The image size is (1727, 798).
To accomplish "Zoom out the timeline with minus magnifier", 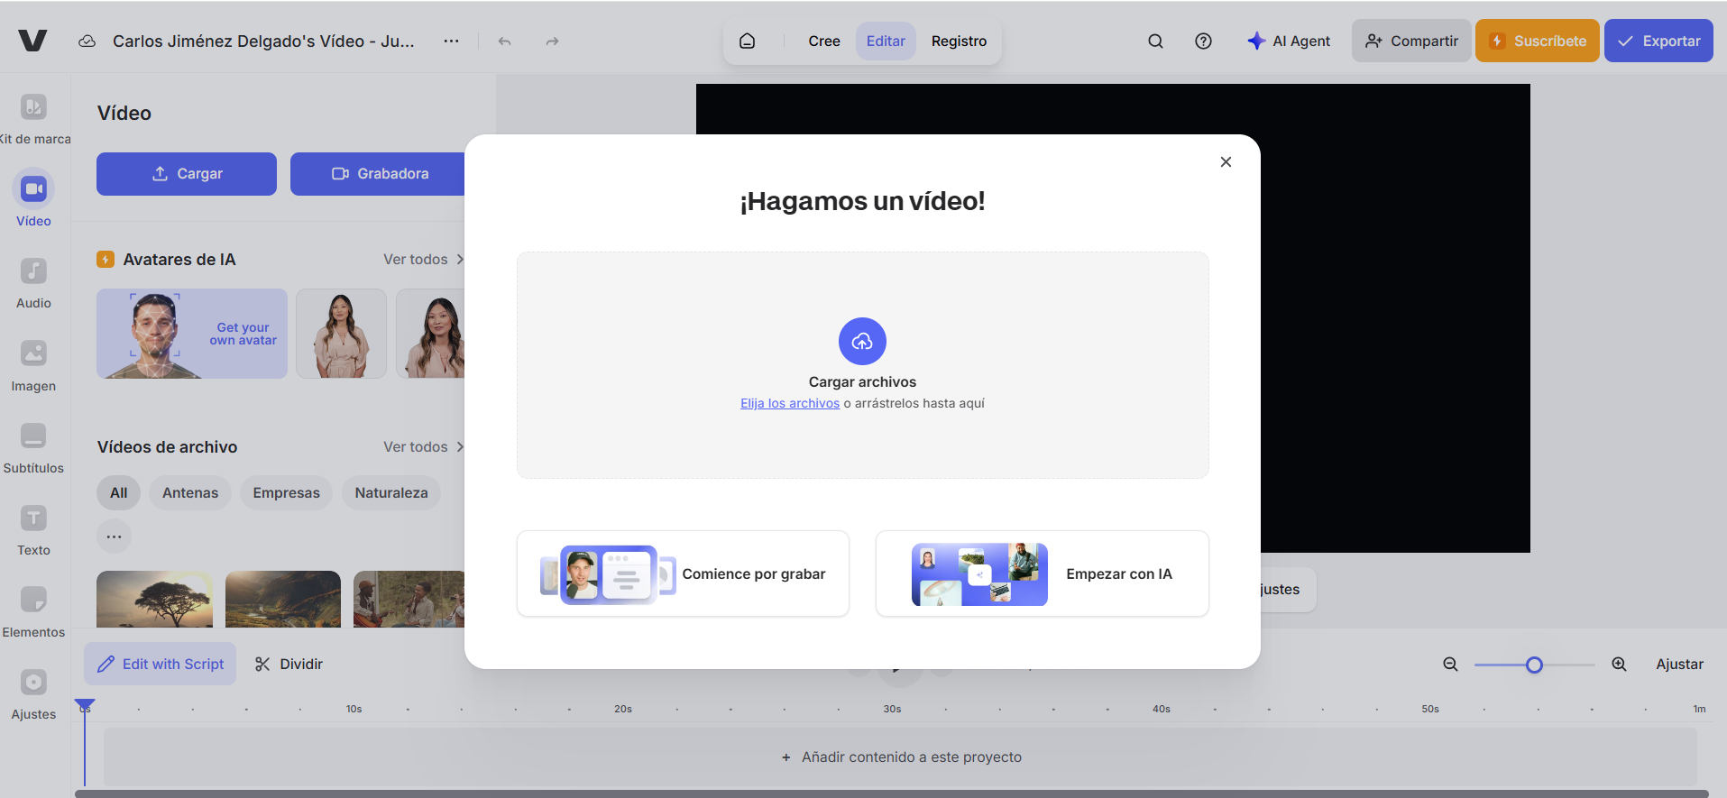I will pyautogui.click(x=1450, y=665).
